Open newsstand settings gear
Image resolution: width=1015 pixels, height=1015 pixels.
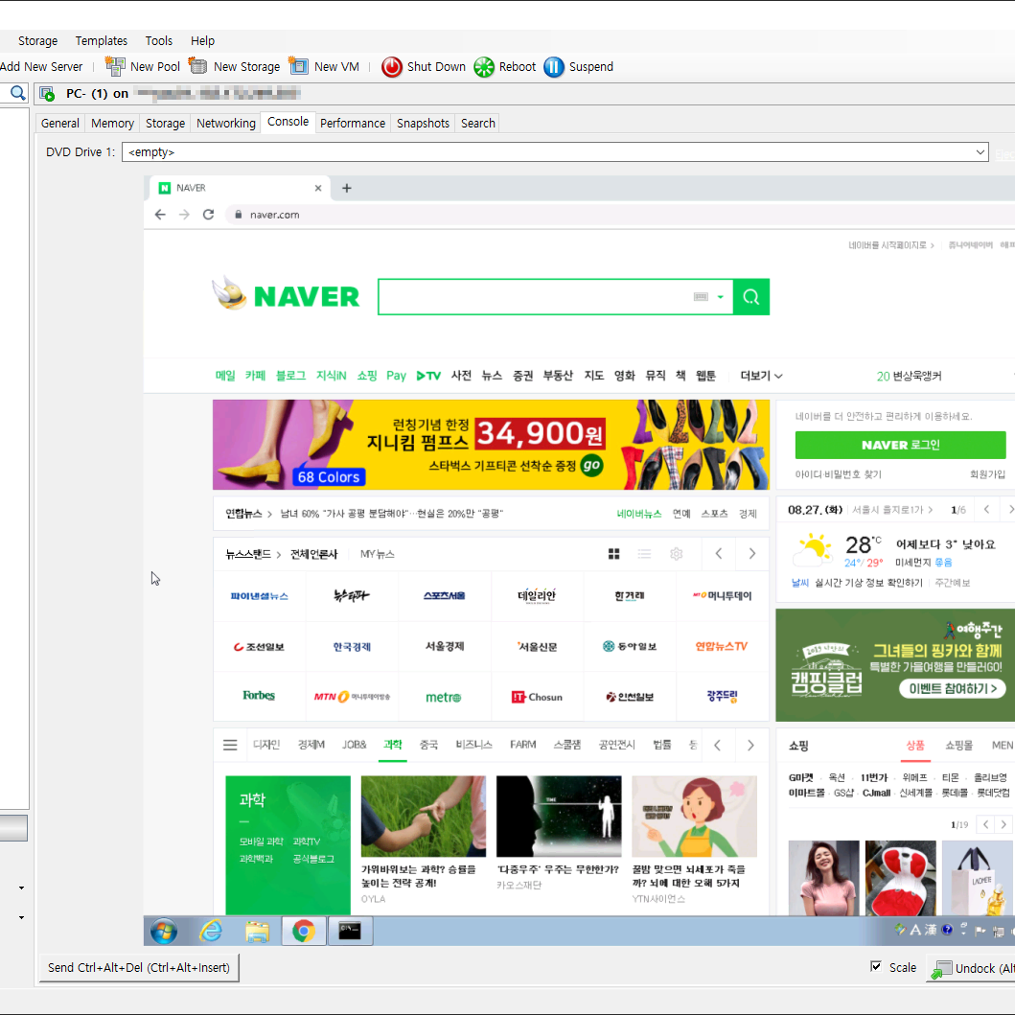pos(677,554)
